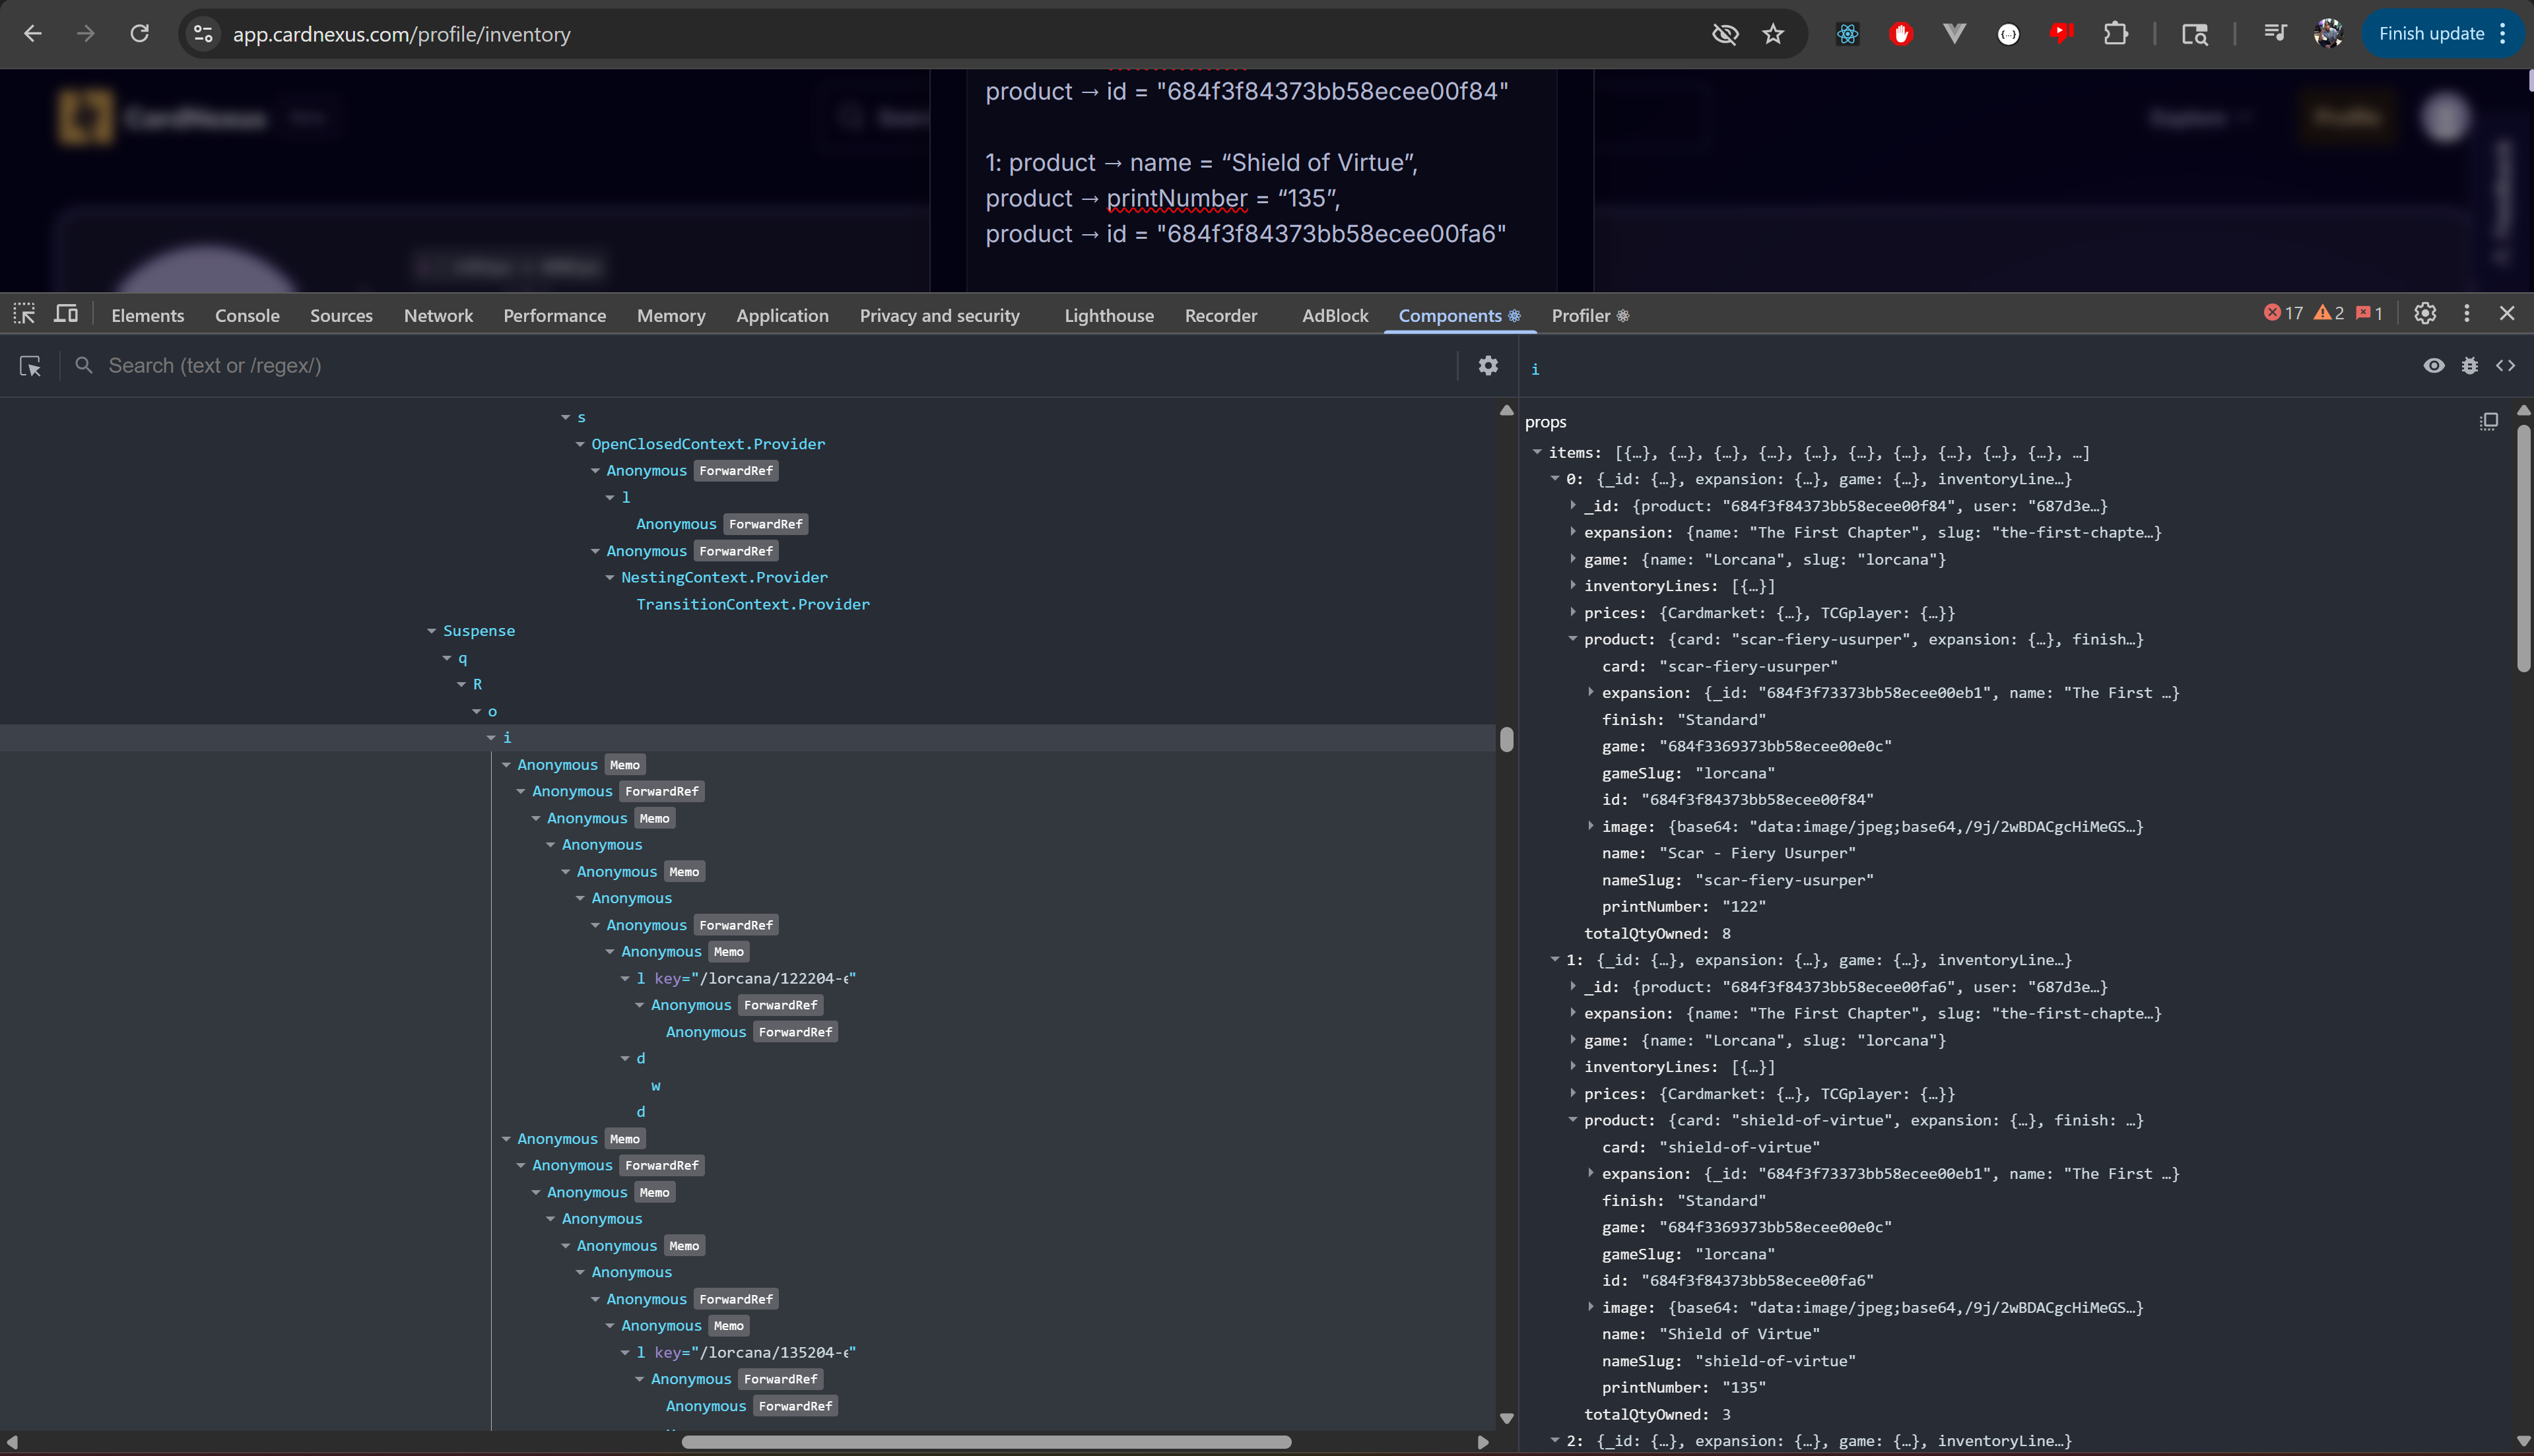Select an element to inspect in DevTools
The width and height of the screenshot is (2534, 1456).
coord(24,314)
